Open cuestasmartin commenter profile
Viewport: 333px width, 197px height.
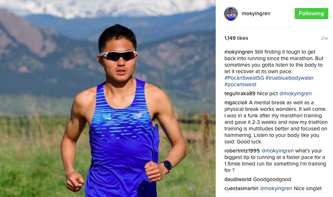[241, 189]
